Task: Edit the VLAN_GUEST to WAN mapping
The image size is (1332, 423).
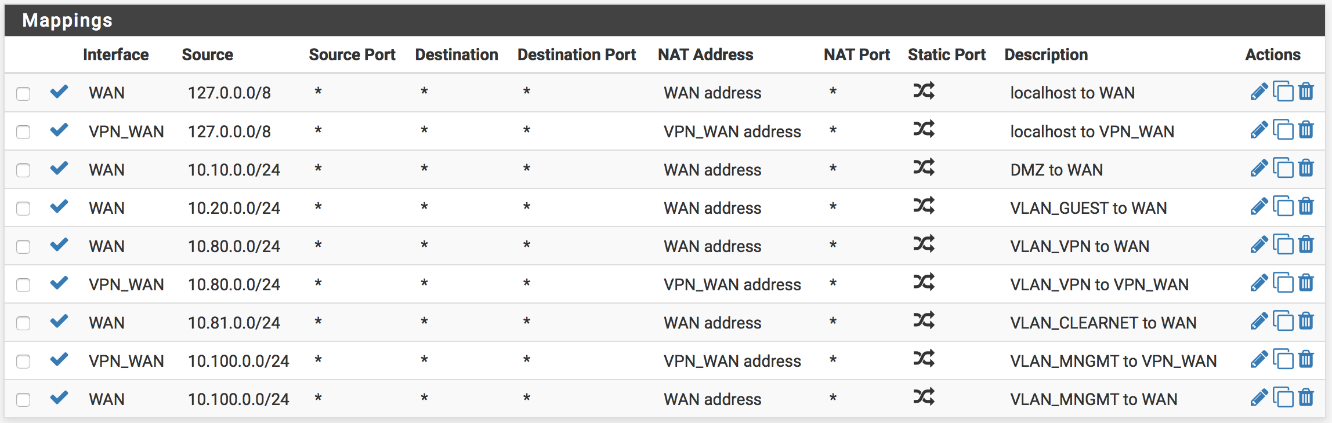Action: coord(1258,207)
